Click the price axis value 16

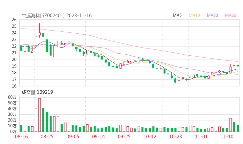(x=14, y=86)
